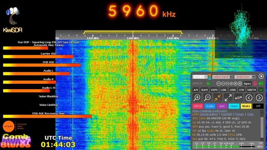Click the white expand max-out arrows icon
Viewport: 267px width, 150px height.
pos(228,98)
